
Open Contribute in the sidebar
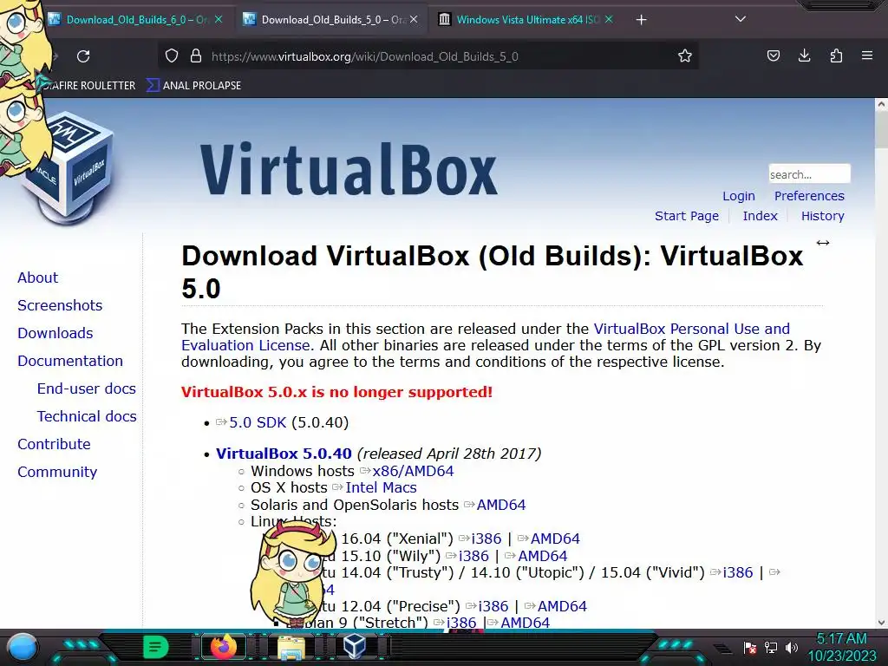coord(54,444)
